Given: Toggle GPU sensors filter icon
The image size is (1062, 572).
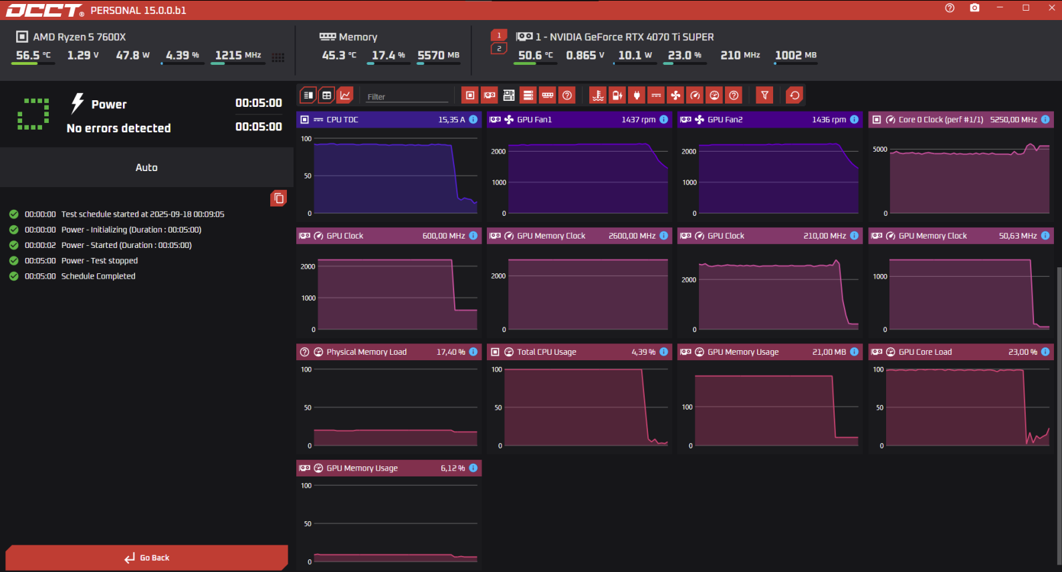Looking at the screenshot, I should click(x=490, y=96).
